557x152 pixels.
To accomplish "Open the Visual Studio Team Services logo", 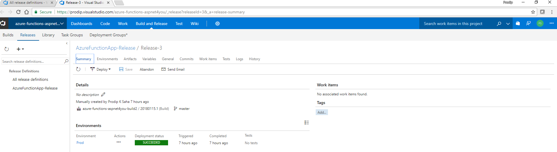I will (x=3, y=23).
